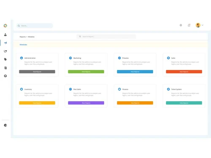
Task: Click the Reports breadcrumb link
Action: click(x=23, y=37)
